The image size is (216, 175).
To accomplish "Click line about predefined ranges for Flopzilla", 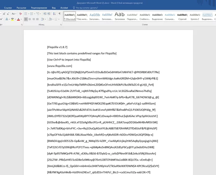I will click(x=82, y=53).
